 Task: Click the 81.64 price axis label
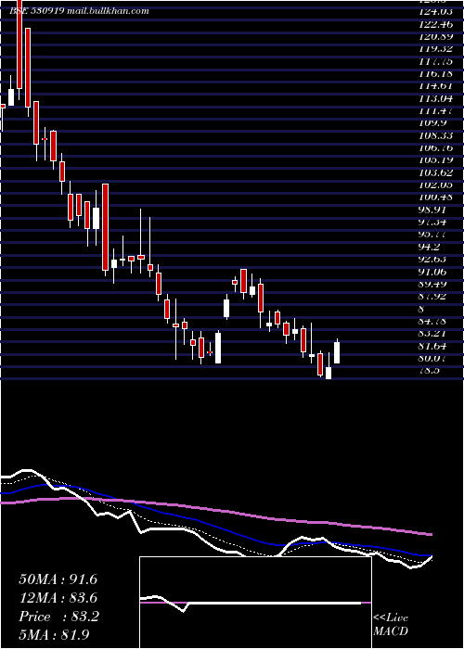[x=433, y=347]
